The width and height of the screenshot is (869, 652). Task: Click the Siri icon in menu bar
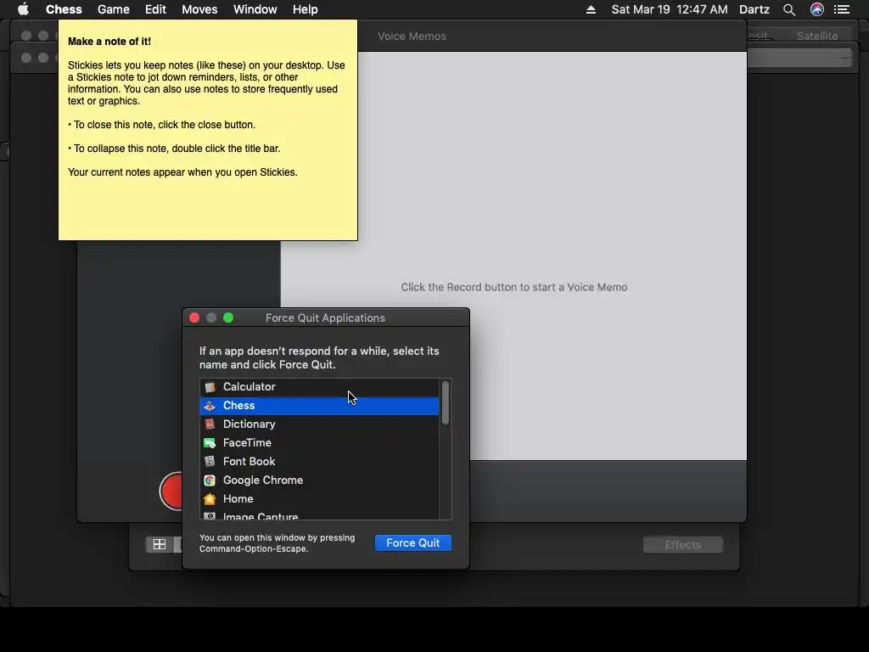pyautogui.click(x=817, y=9)
